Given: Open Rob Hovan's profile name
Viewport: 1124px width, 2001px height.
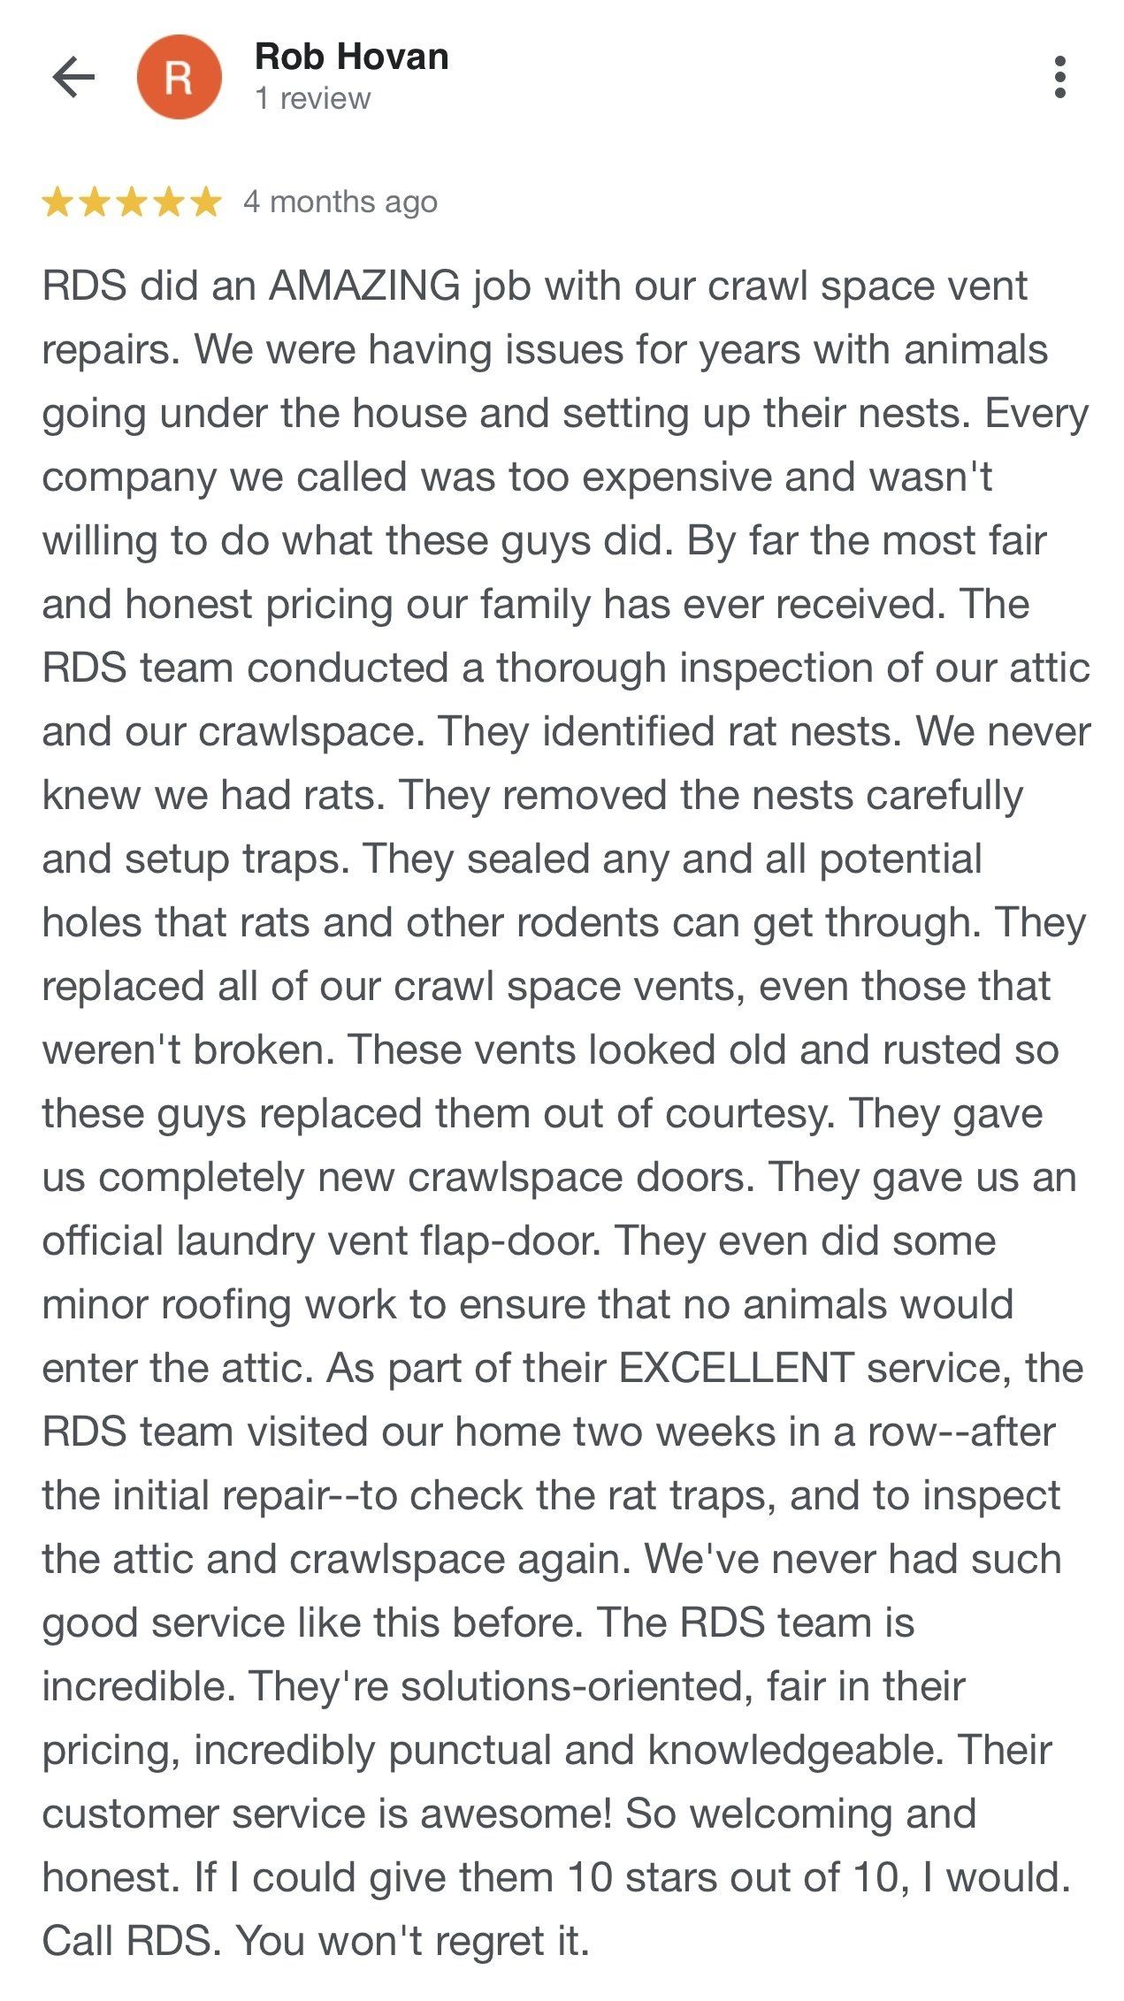Looking at the screenshot, I should [x=351, y=57].
